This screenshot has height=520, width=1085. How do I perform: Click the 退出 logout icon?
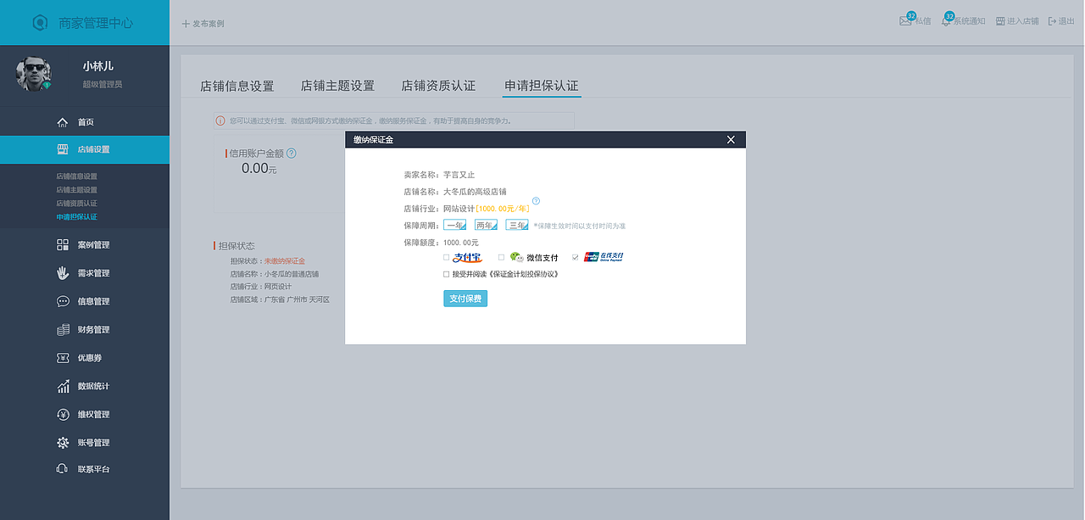coord(1053,21)
